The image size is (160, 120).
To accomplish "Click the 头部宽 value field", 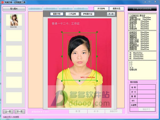I will tap(146, 105).
